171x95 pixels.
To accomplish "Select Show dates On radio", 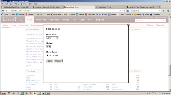I will click(x=47, y=55).
